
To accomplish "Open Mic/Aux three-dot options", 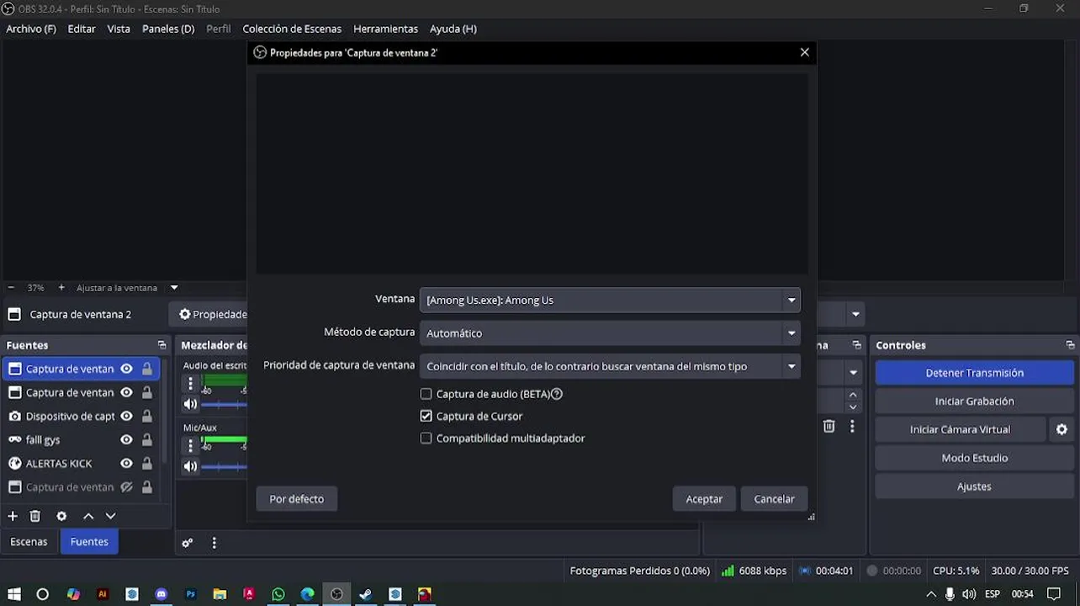I will [190, 446].
